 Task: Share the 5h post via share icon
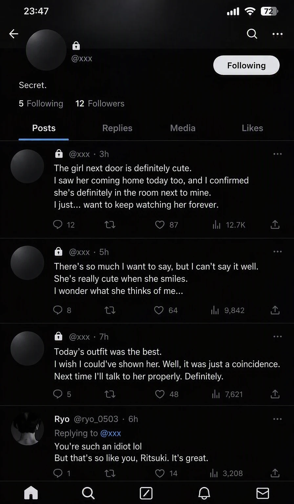(x=275, y=310)
